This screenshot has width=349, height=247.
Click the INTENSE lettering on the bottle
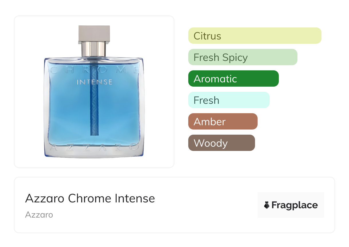[94, 82]
